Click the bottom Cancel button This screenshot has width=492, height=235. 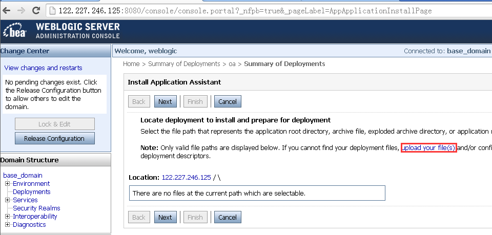[x=228, y=217]
